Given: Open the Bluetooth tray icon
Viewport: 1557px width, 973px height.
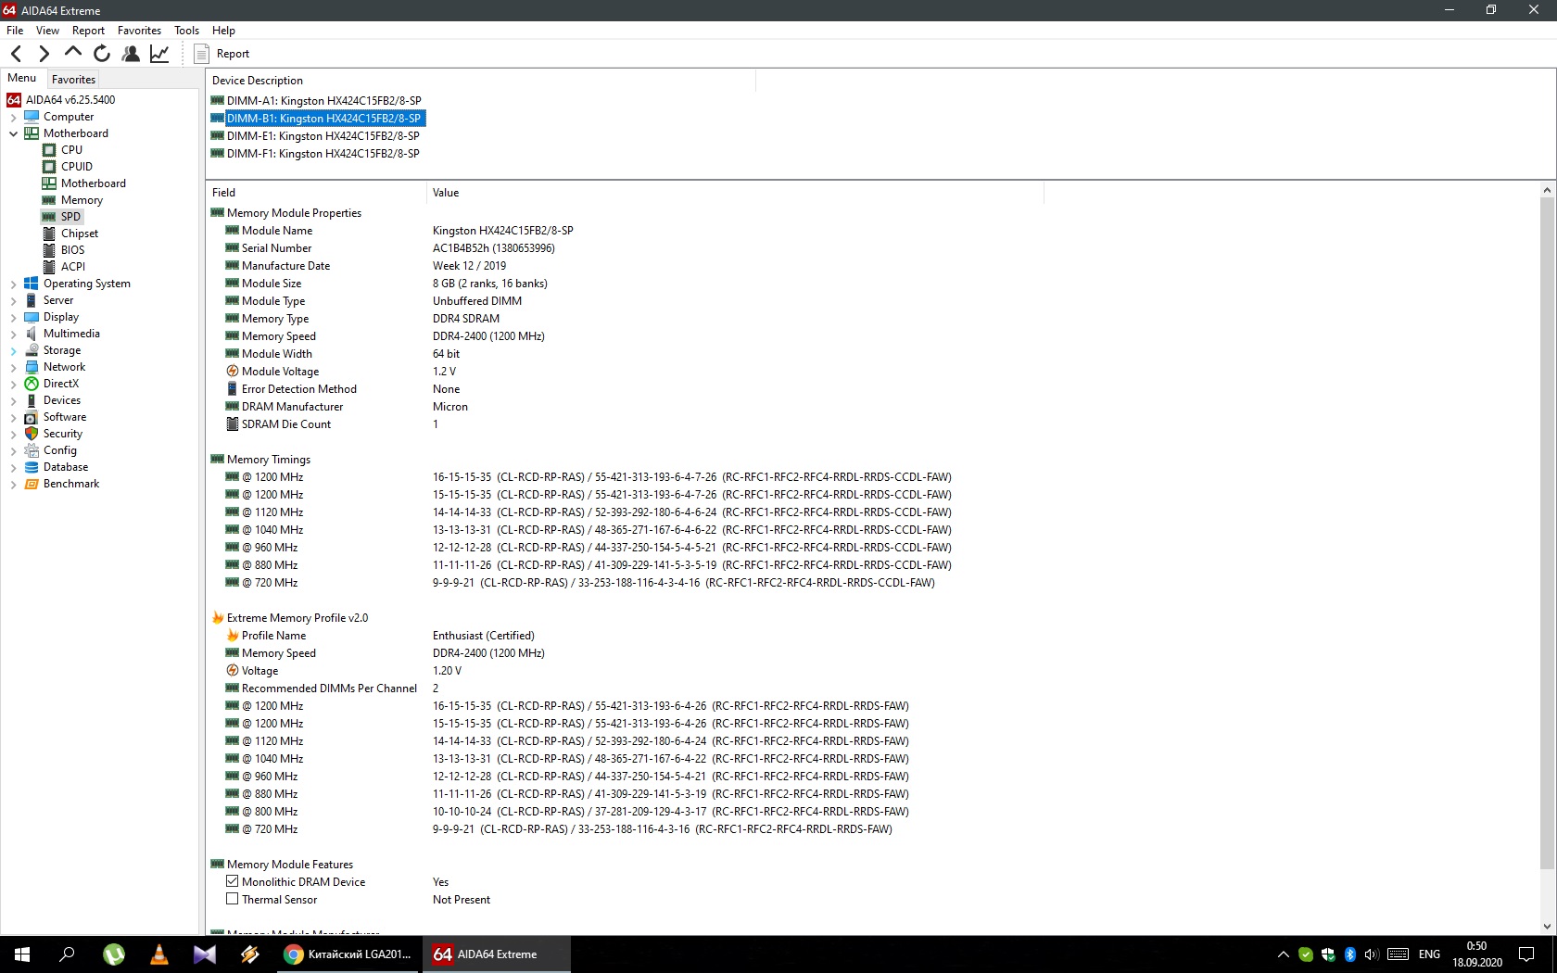Looking at the screenshot, I should click(x=1350, y=954).
